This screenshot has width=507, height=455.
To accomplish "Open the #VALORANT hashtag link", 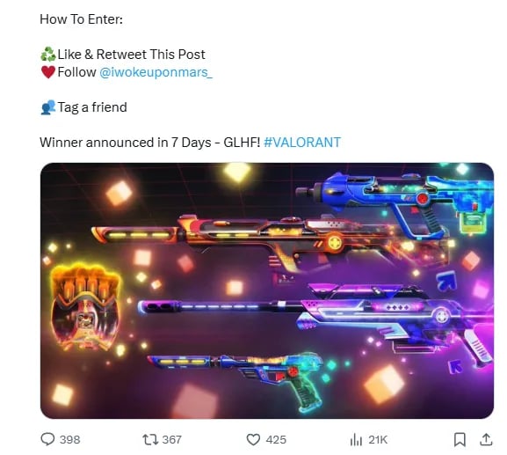I will tap(302, 143).
